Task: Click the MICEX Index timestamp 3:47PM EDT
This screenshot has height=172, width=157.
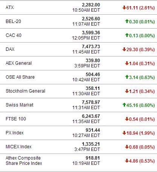Action: click(87, 149)
